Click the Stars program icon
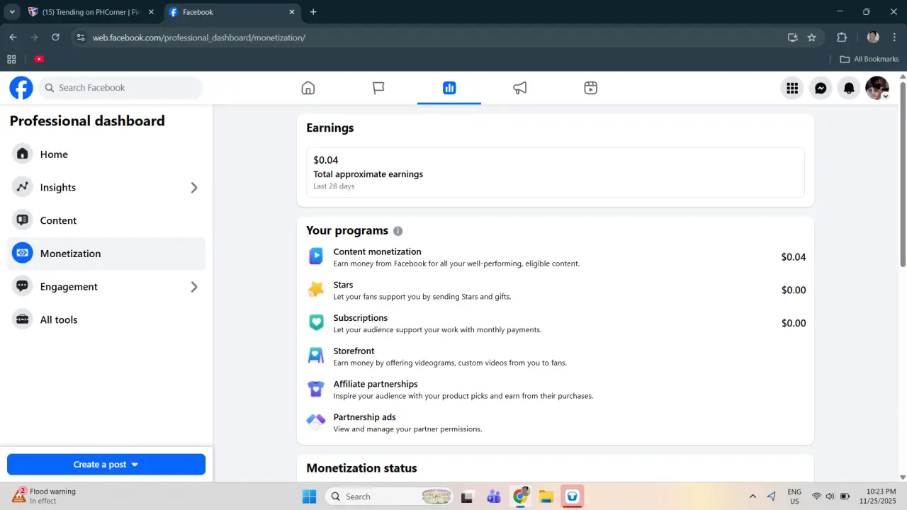The width and height of the screenshot is (907, 510). (x=316, y=290)
